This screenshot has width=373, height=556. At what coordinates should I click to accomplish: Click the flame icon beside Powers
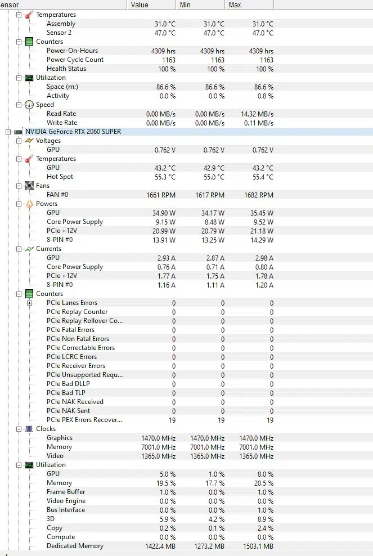29,204
